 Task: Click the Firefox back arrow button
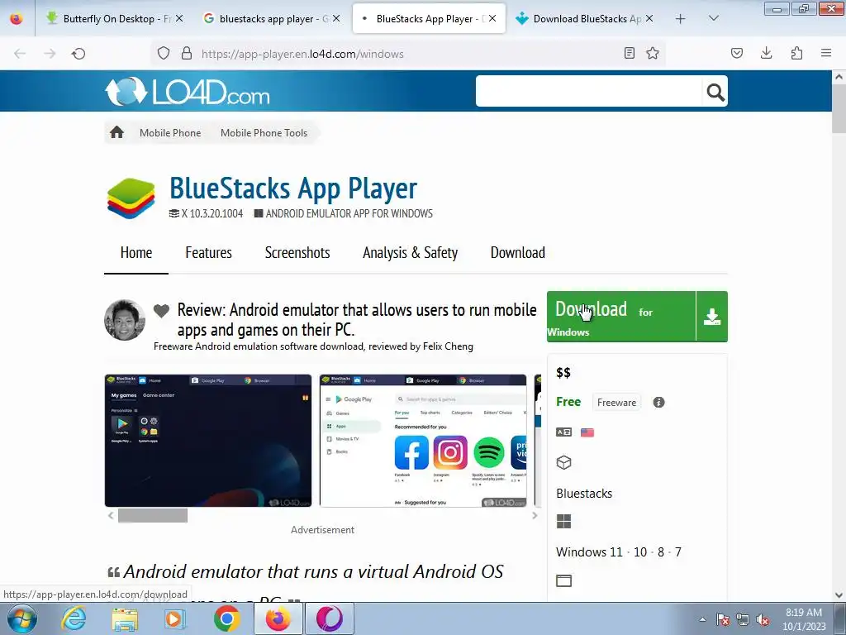point(20,54)
